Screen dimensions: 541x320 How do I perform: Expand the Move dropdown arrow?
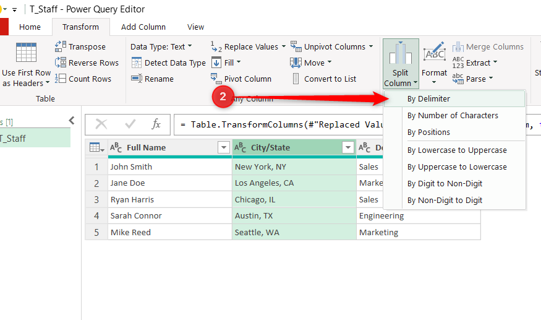click(x=330, y=62)
